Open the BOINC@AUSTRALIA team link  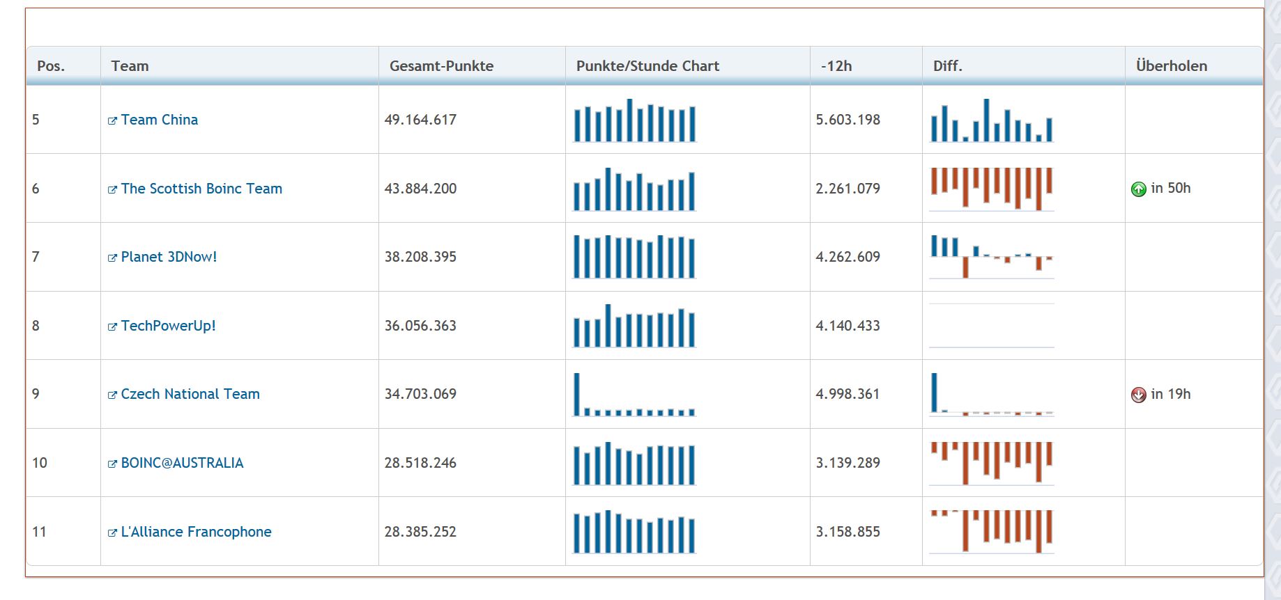182,463
